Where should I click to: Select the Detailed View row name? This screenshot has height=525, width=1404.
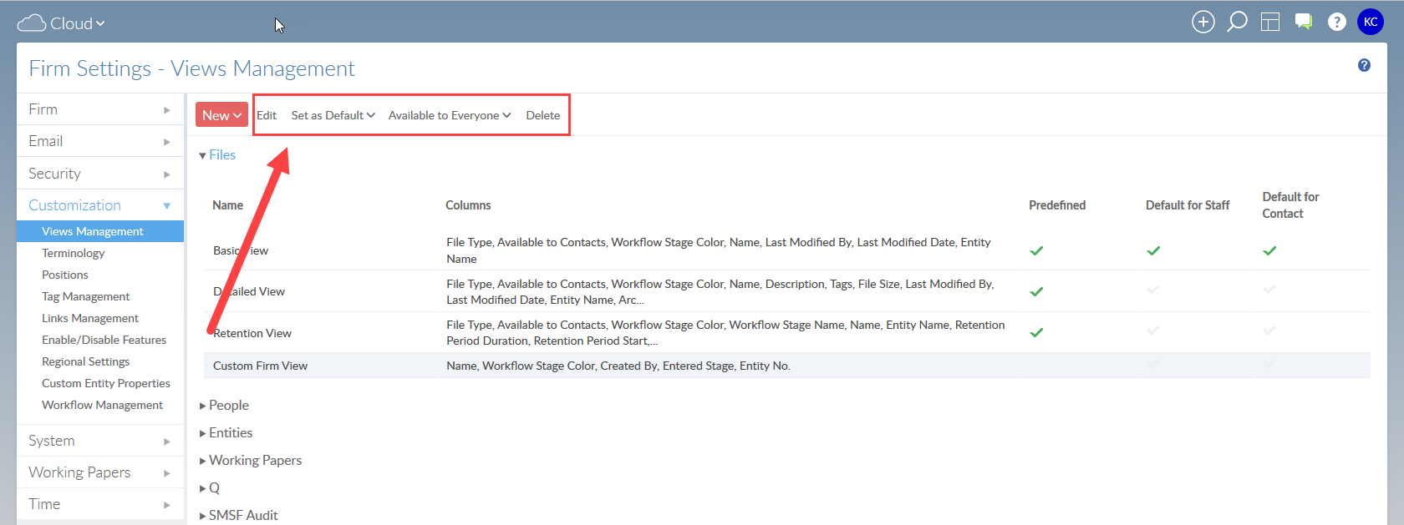(x=249, y=291)
